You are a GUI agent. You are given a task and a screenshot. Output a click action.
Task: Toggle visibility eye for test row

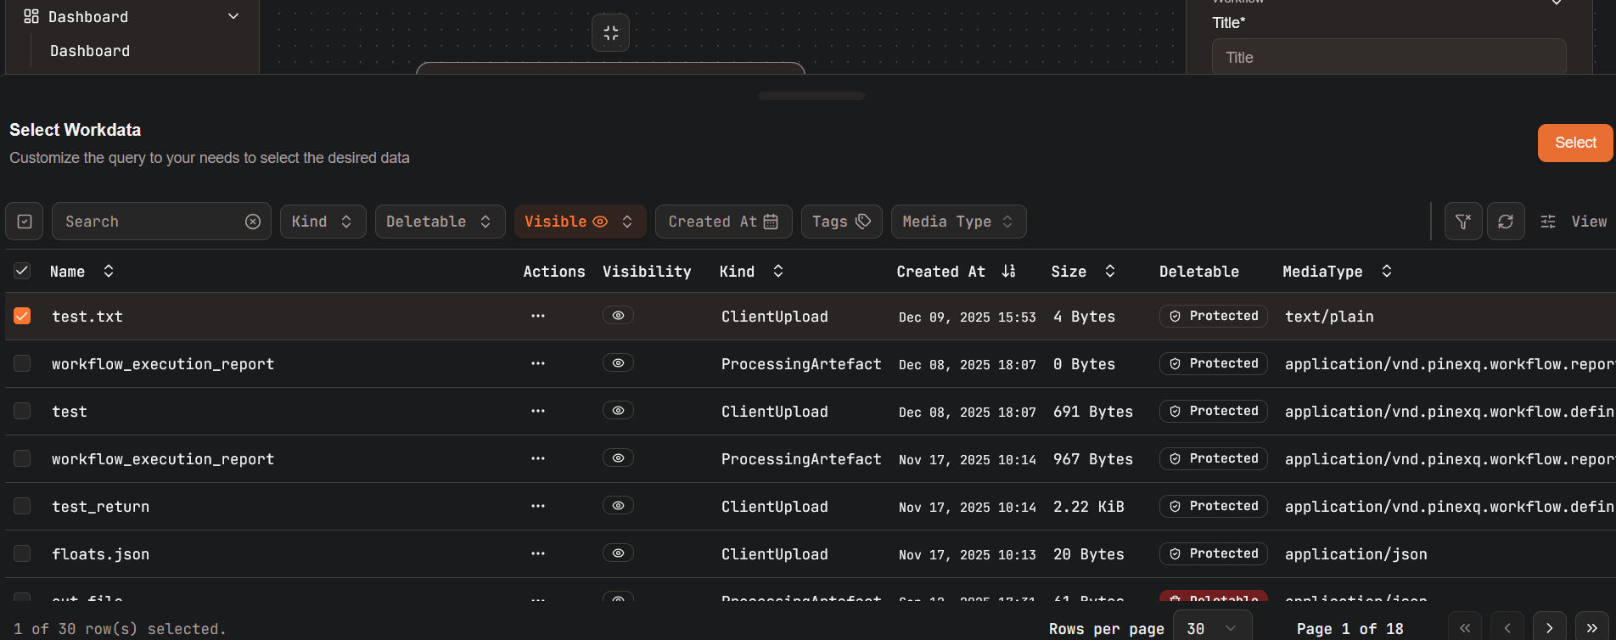pos(618,411)
